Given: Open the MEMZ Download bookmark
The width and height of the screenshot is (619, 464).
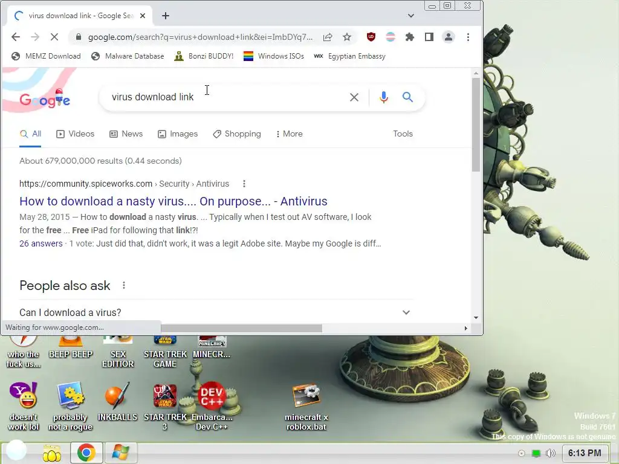Looking at the screenshot, I should point(46,56).
